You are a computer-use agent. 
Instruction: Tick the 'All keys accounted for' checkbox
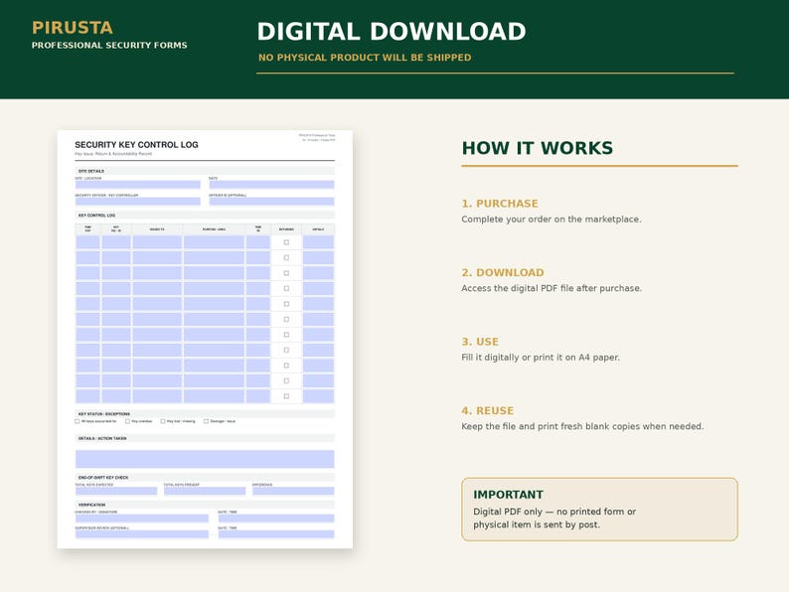point(77,421)
